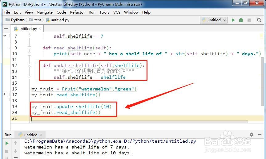This screenshot has height=159, width=266.
Task: Click 'def update_shelflife' on line 12
Action: 94,65
